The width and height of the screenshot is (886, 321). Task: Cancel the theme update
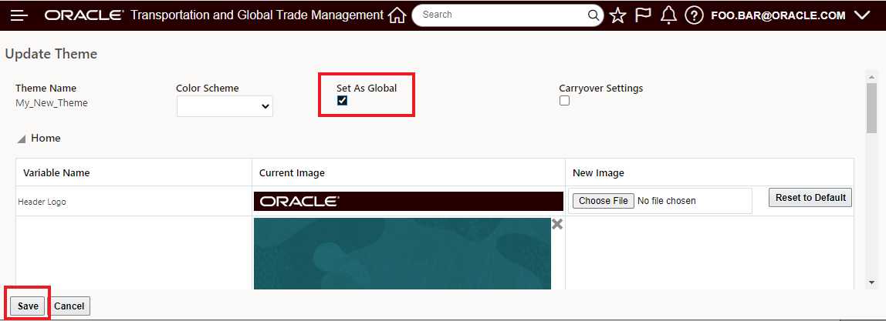[x=69, y=306]
